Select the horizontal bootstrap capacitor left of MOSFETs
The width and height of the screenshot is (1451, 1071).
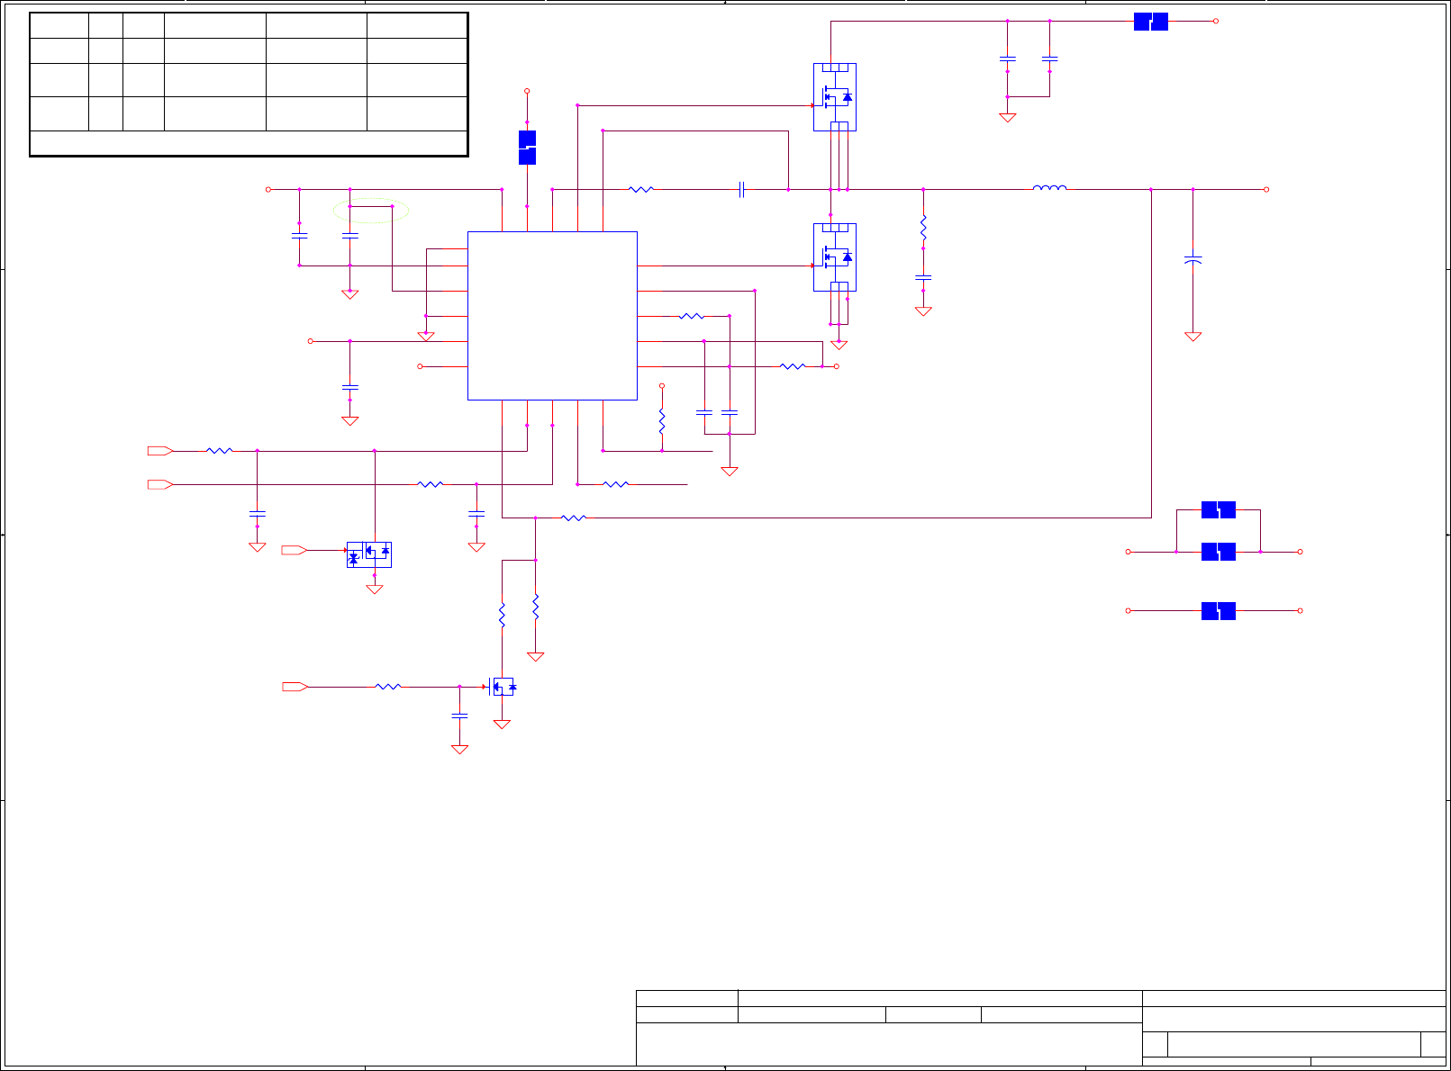742,189
